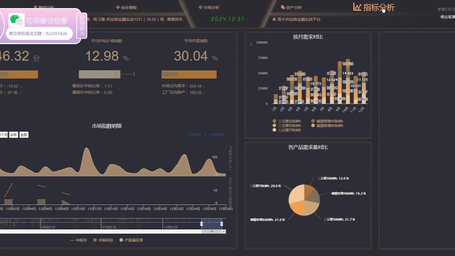Click the 1月 stacked bar in monthly chart
455x256 pixels.
coord(276,99)
